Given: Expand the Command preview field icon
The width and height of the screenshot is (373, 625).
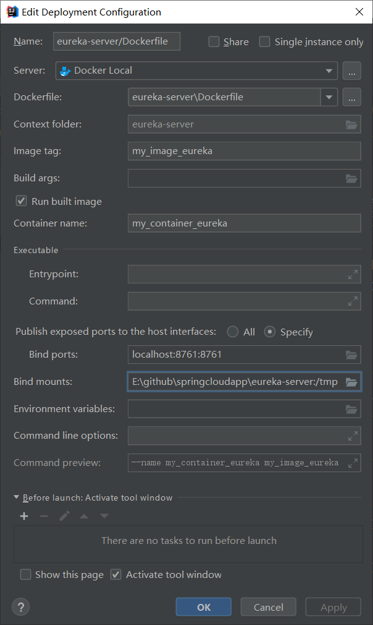Looking at the screenshot, I should point(353,463).
